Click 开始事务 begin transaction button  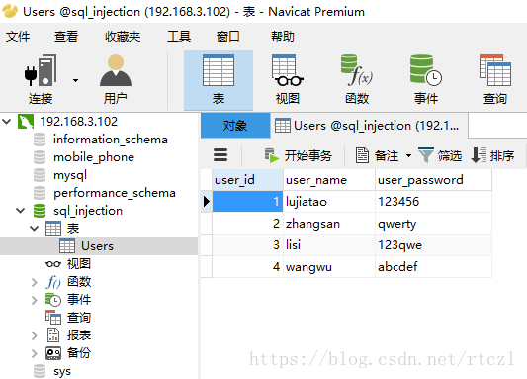[x=298, y=155]
